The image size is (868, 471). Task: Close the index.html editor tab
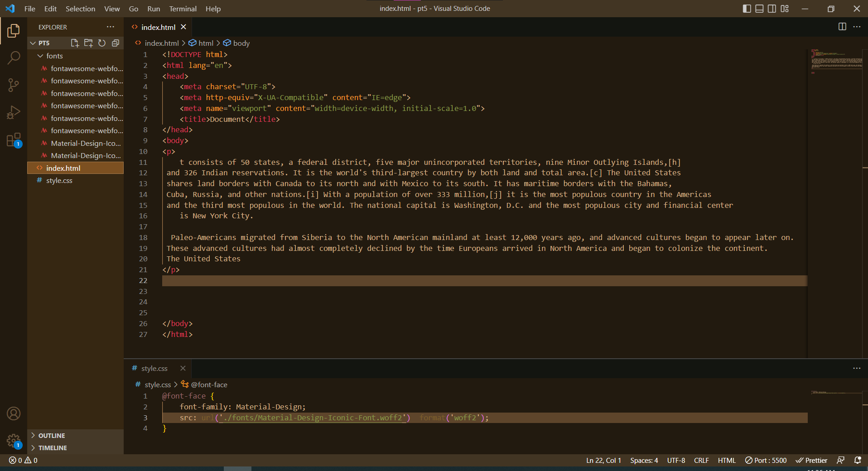[x=183, y=27]
